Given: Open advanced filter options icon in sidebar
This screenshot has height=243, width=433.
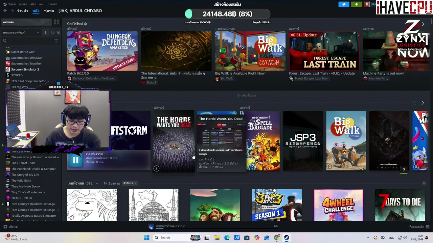Looking at the screenshot, I should click(x=56, y=41).
